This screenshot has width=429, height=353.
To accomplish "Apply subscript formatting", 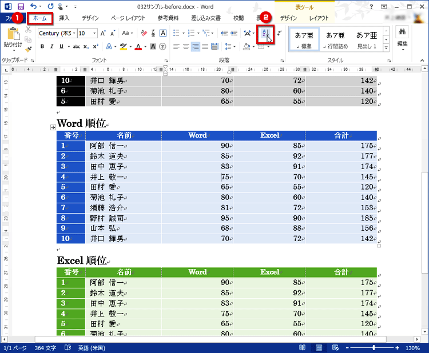I will tap(86, 47).
